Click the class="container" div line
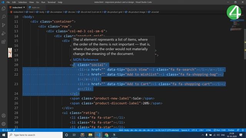 tap(53, 21)
